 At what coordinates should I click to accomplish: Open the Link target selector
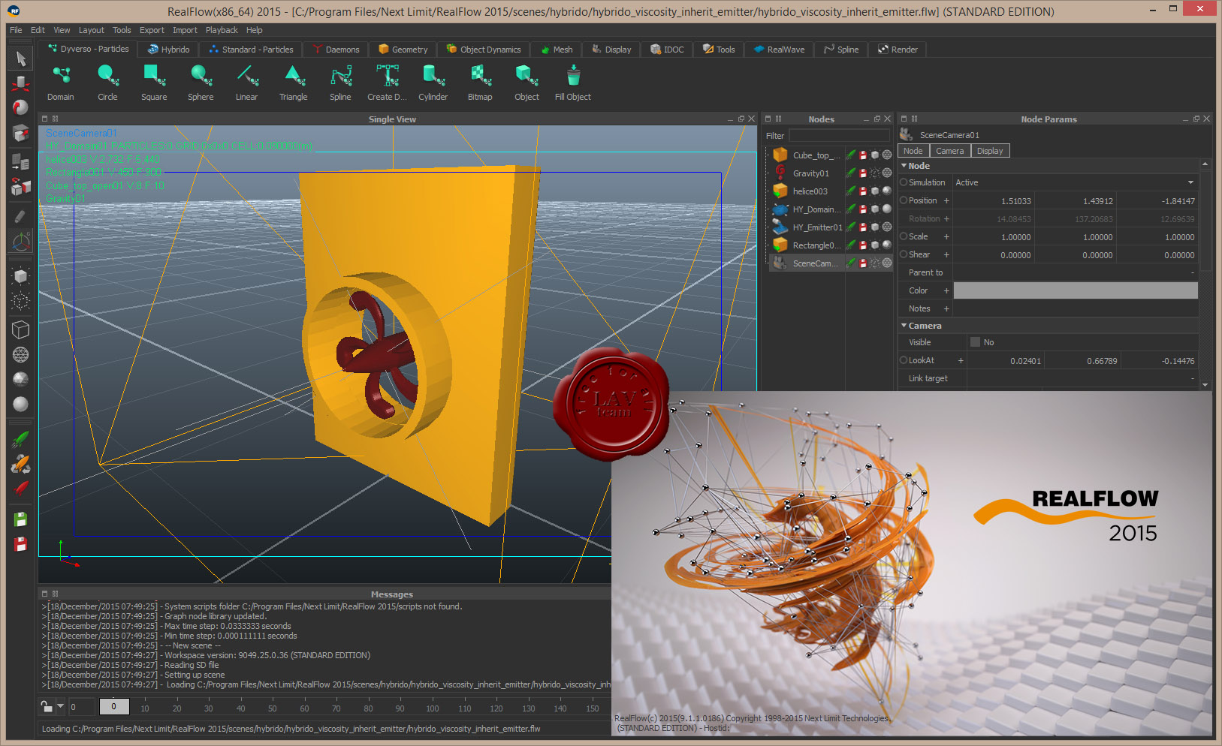click(1082, 378)
